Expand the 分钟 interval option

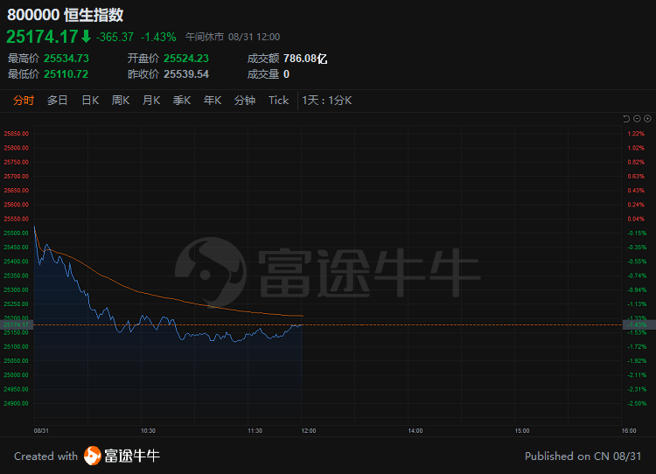(x=245, y=101)
